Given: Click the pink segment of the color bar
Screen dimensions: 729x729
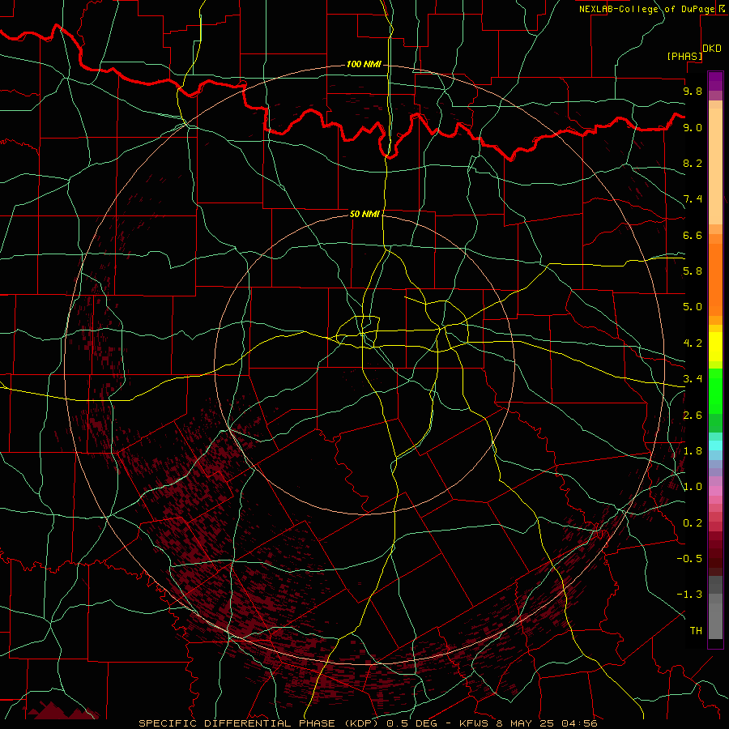Looking at the screenshot, I should point(715,491).
